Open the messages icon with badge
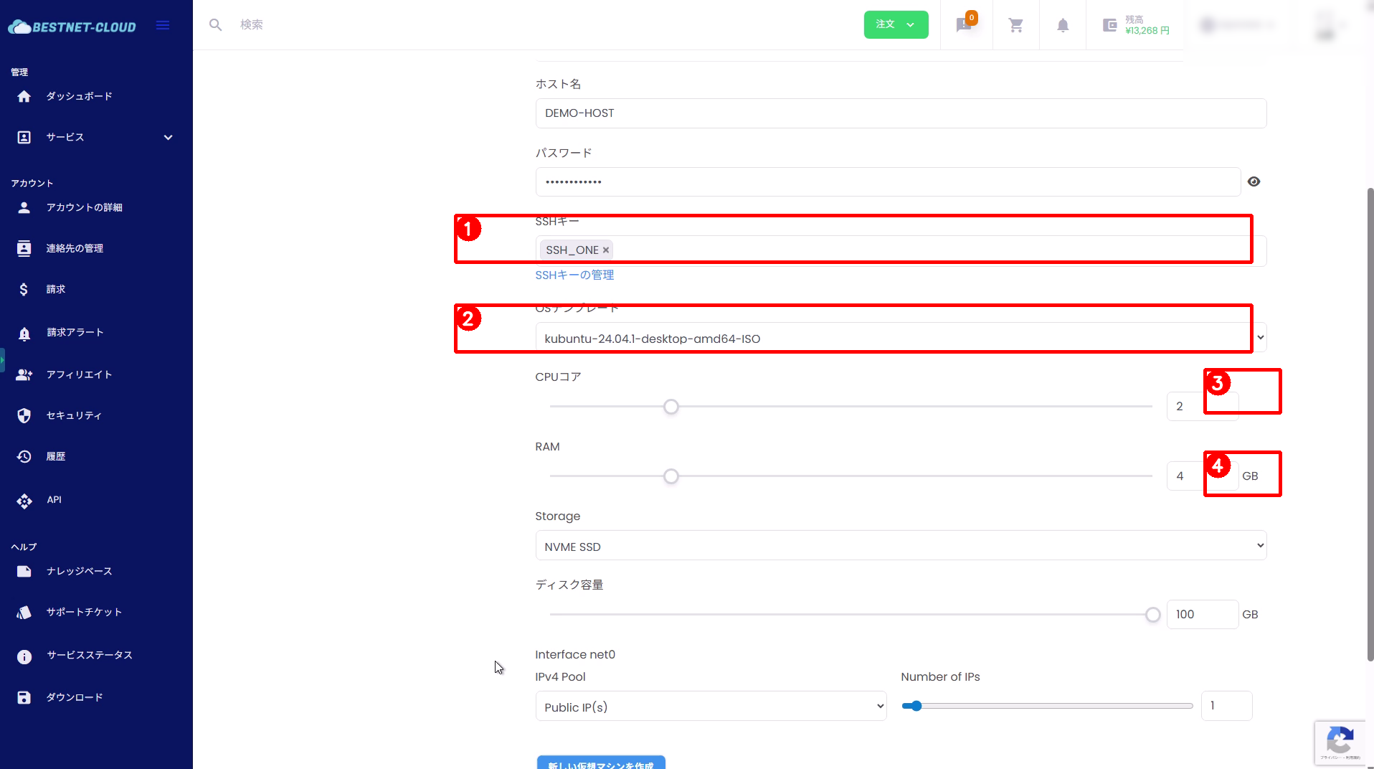Image resolution: width=1374 pixels, height=769 pixels. click(x=965, y=25)
